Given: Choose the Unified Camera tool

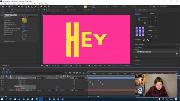Looking at the screenshot, I should coord(19,7).
